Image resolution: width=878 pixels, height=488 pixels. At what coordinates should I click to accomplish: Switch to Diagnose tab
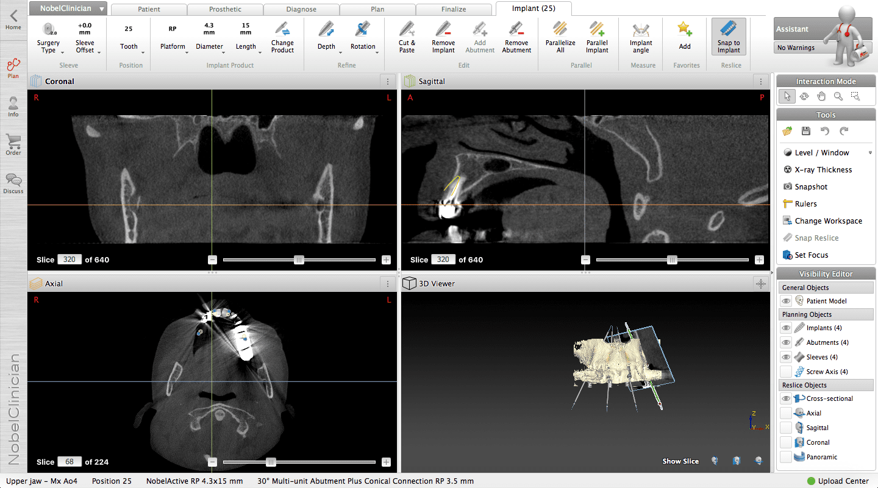pos(302,9)
